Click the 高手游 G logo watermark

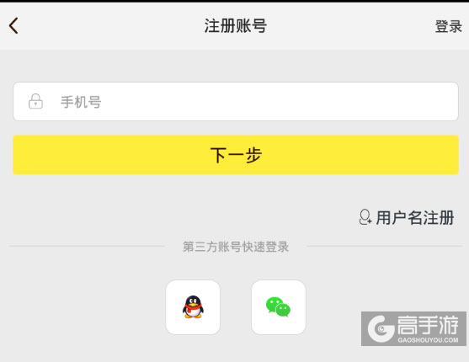tap(381, 329)
